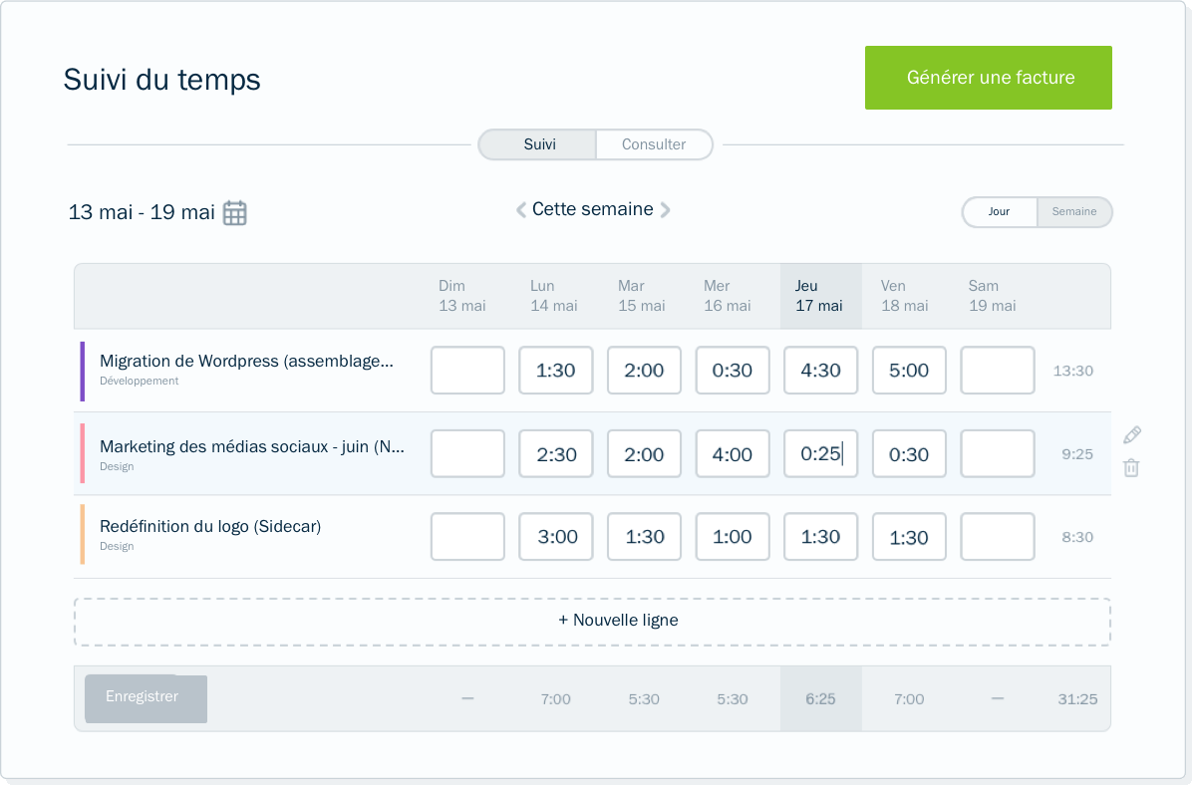Edit Jeu 1:30 field in Redéfinition row
Viewport: 1192px width, 785px height.
click(x=820, y=537)
